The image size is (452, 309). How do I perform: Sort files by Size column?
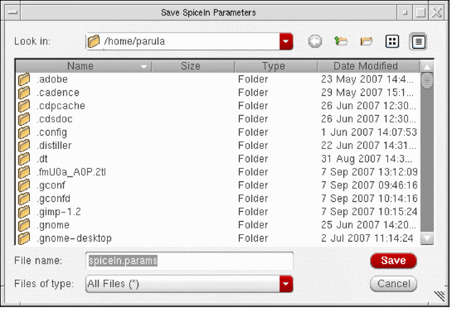tap(191, 66)
